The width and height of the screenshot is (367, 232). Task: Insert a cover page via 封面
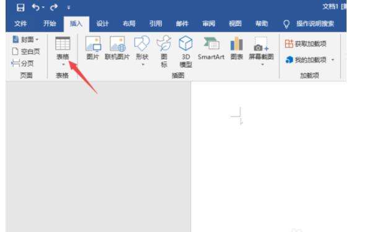coord(25,40)
